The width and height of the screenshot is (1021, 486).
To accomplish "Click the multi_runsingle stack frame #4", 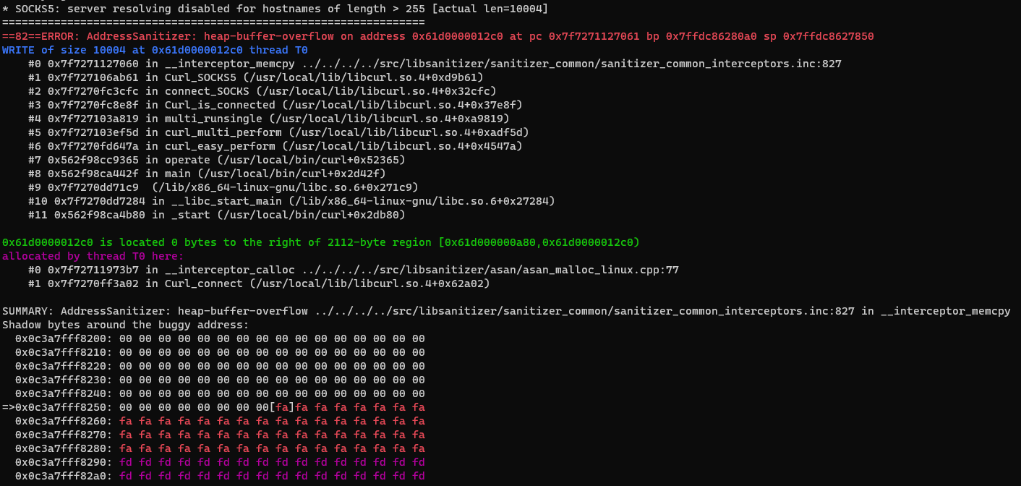I will (268, 119).
